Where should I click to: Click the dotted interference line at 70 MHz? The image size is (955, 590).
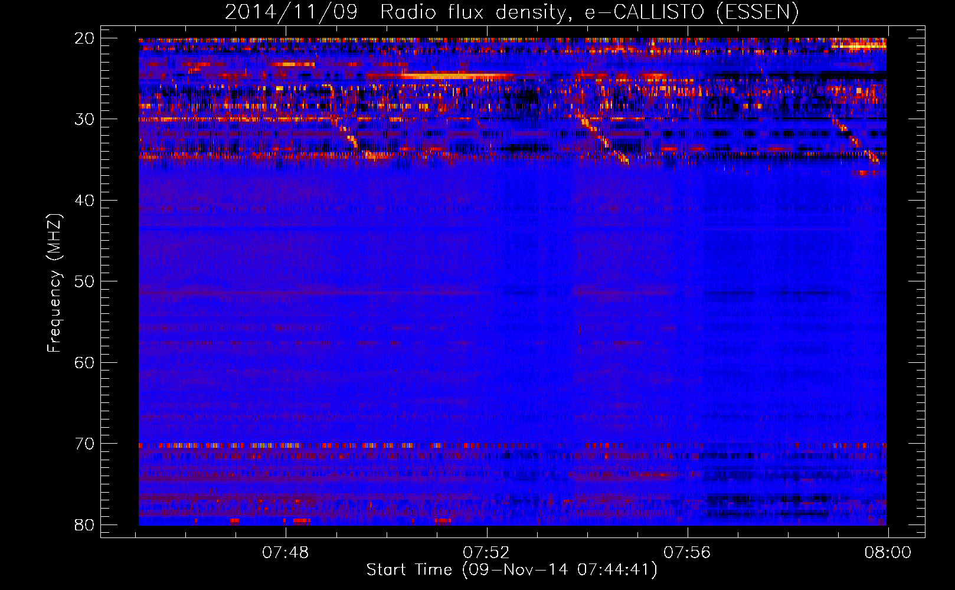(512, 445)
